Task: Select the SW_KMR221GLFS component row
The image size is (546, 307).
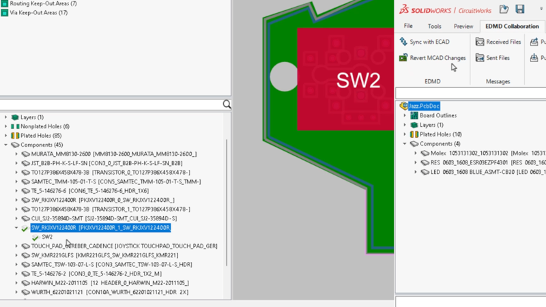Action: coord(105,255)
